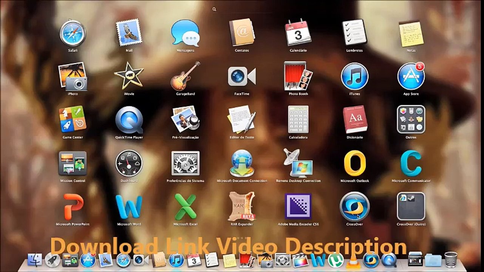Viewport: 484px width, 272px height.
Task: Open RAR Expander app
Action: [x=242, y=206]
